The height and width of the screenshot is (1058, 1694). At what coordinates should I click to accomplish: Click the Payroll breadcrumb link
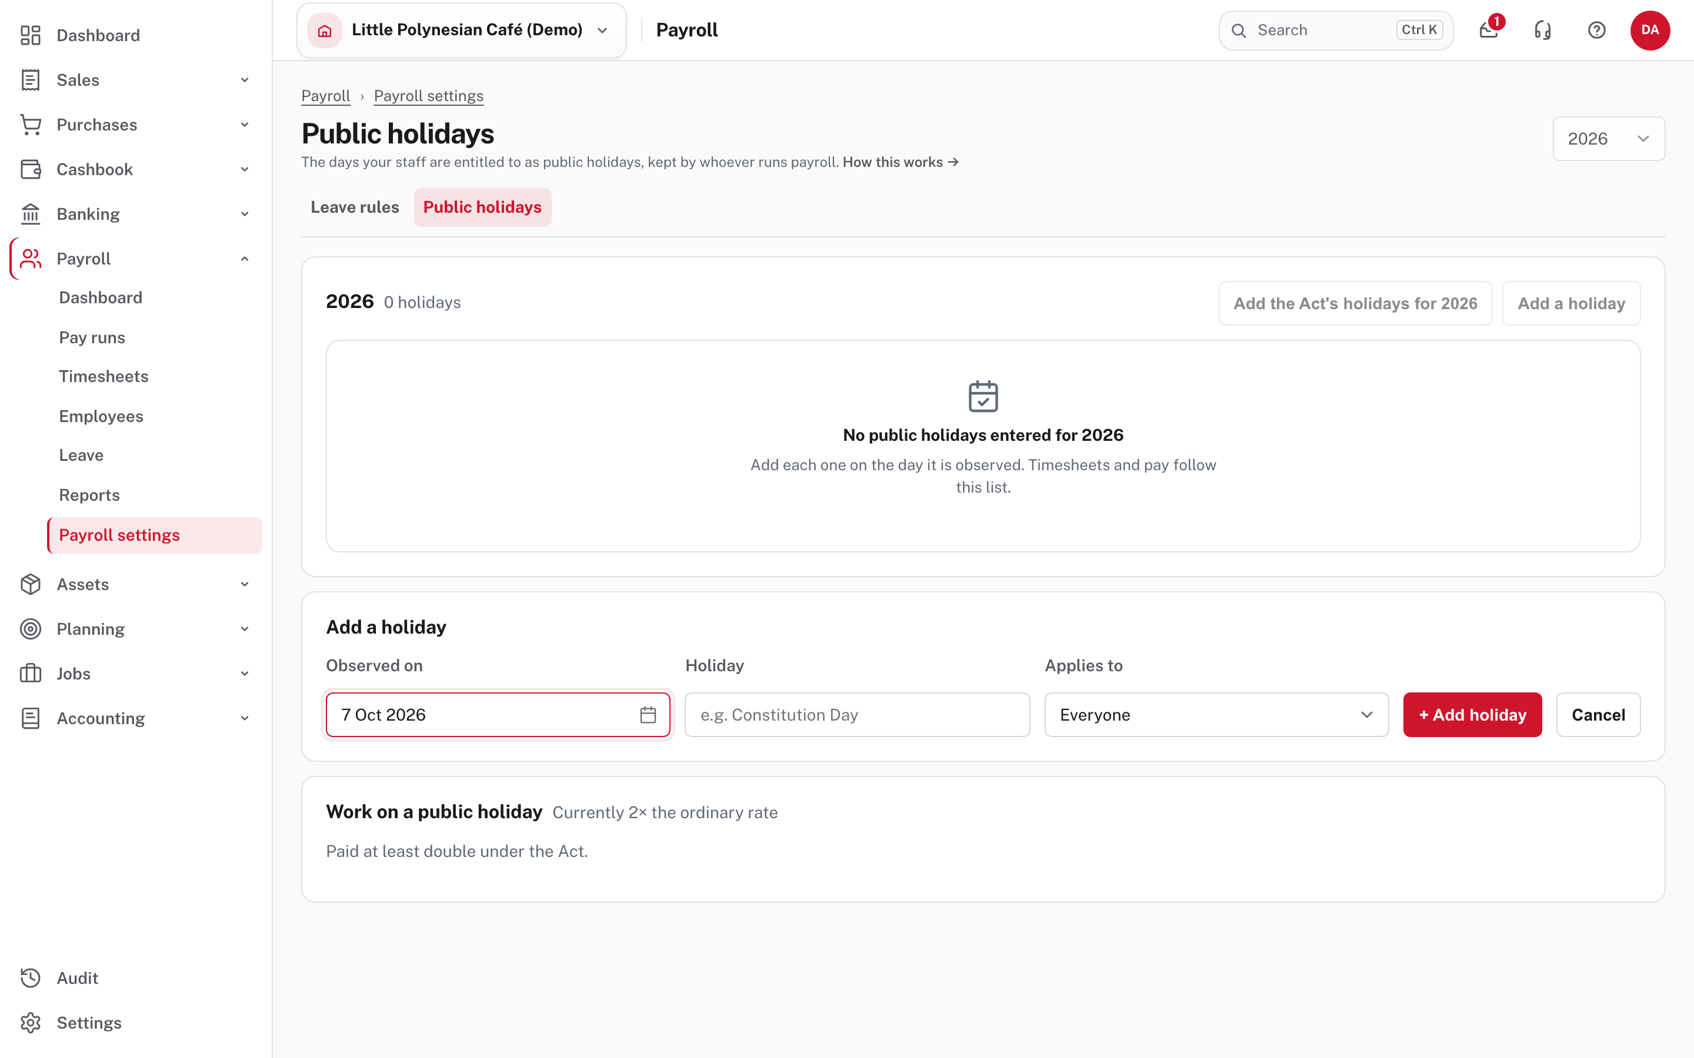point(325,96)
